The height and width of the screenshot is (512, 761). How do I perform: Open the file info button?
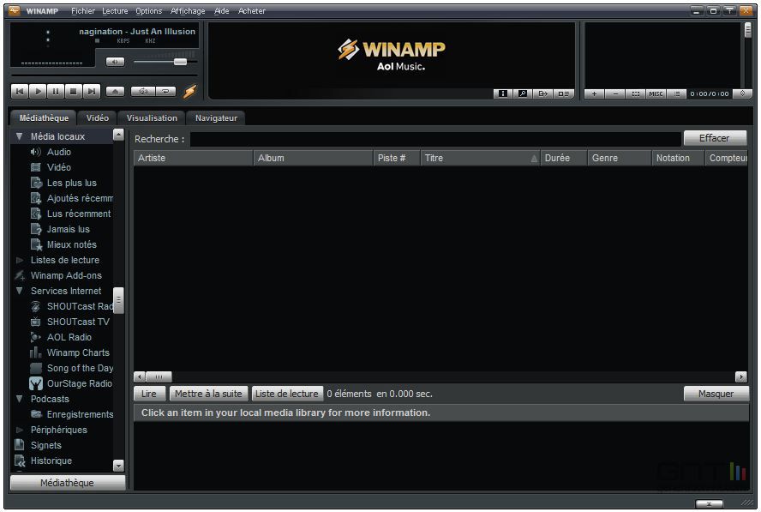pos(503,93)
